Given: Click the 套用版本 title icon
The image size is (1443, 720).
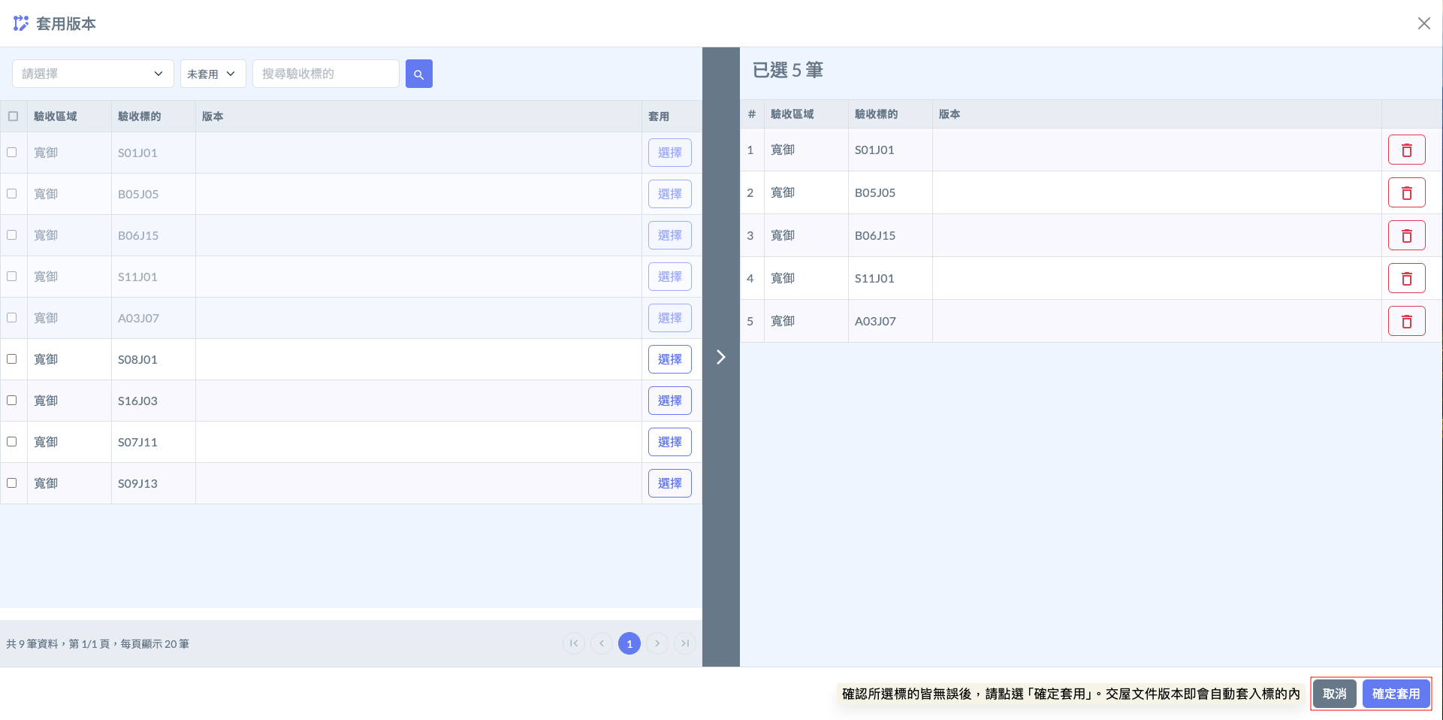Looking at the screenshot, I should 21,23.
